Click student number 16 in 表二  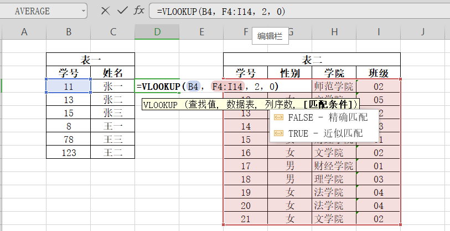pyautogui.click(x=246, y=152)
